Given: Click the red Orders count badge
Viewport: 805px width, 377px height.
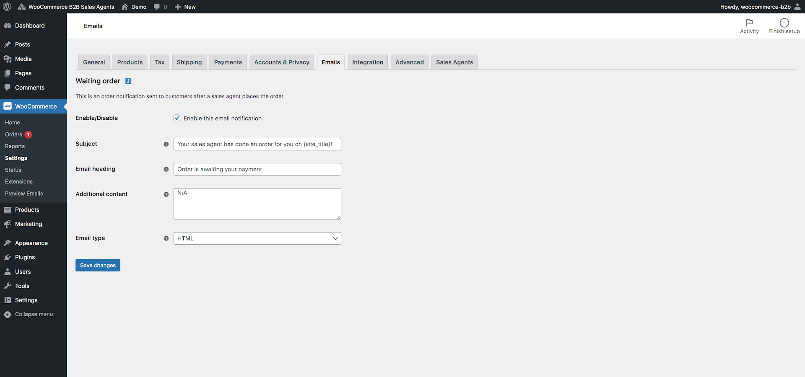Looking at the screenshot, I should pos(29,134).
